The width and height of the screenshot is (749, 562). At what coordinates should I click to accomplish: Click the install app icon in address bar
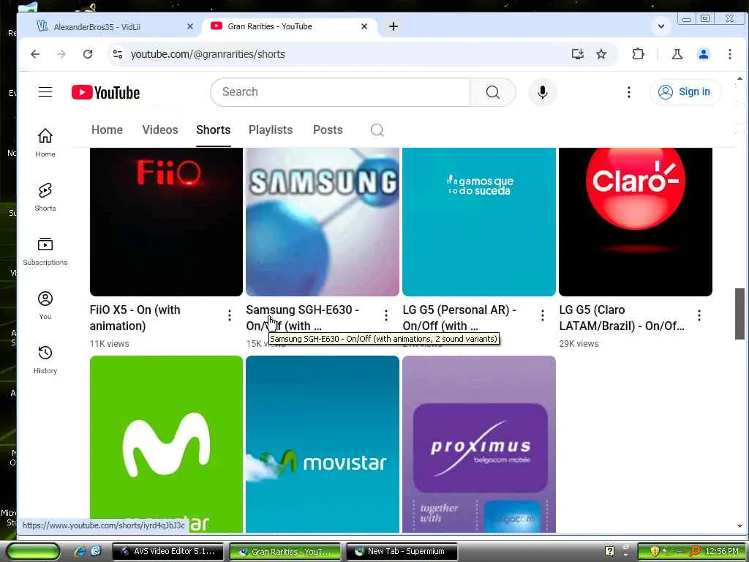coord(578,54)
